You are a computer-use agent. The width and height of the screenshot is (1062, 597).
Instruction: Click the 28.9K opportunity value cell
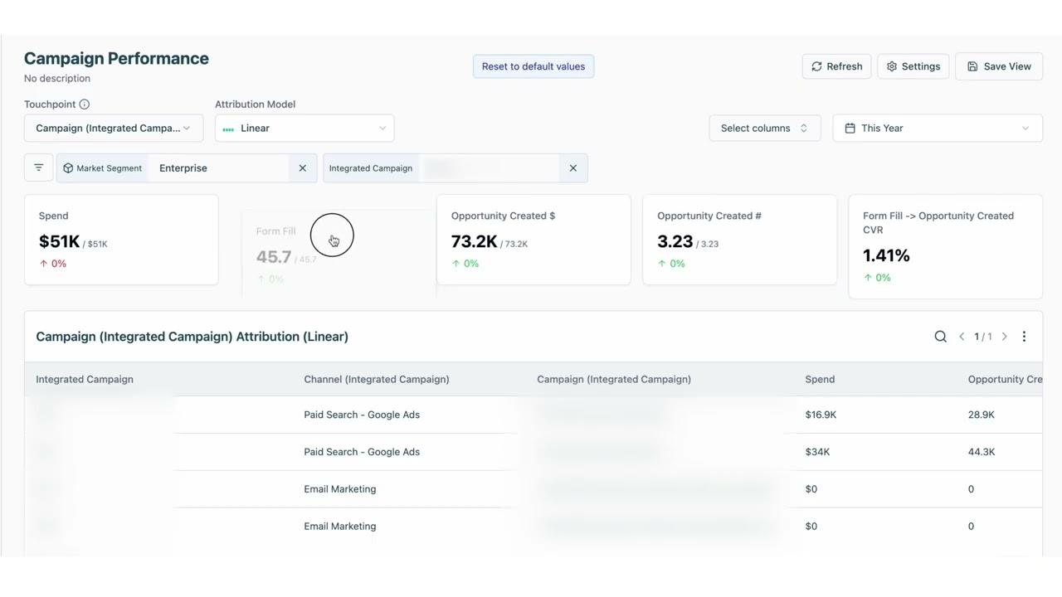click(x=981, y=415)
